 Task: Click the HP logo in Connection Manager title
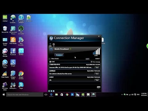[x=51, y=38]
